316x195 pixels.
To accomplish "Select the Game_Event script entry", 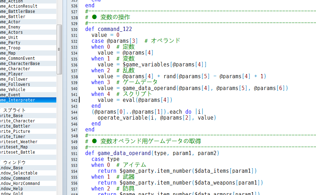I will [28, 95].
